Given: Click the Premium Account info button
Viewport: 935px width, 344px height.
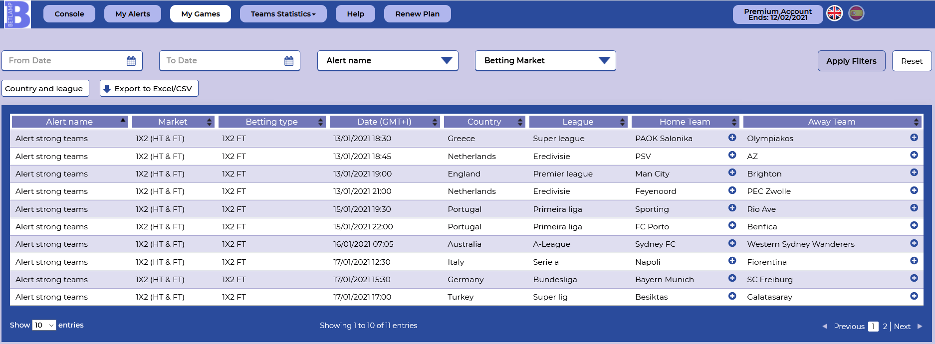Looking at the screenshot, I should pyautogui.click(x=778, y=14).
